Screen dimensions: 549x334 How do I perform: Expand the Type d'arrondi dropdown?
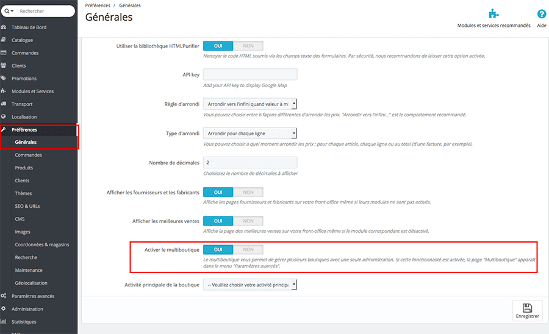(x=249, y=133)
